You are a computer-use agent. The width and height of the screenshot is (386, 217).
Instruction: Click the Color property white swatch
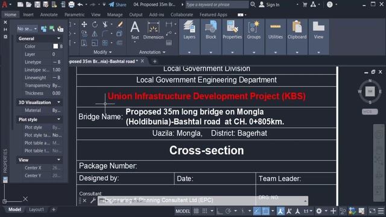[x=55, y=46]
